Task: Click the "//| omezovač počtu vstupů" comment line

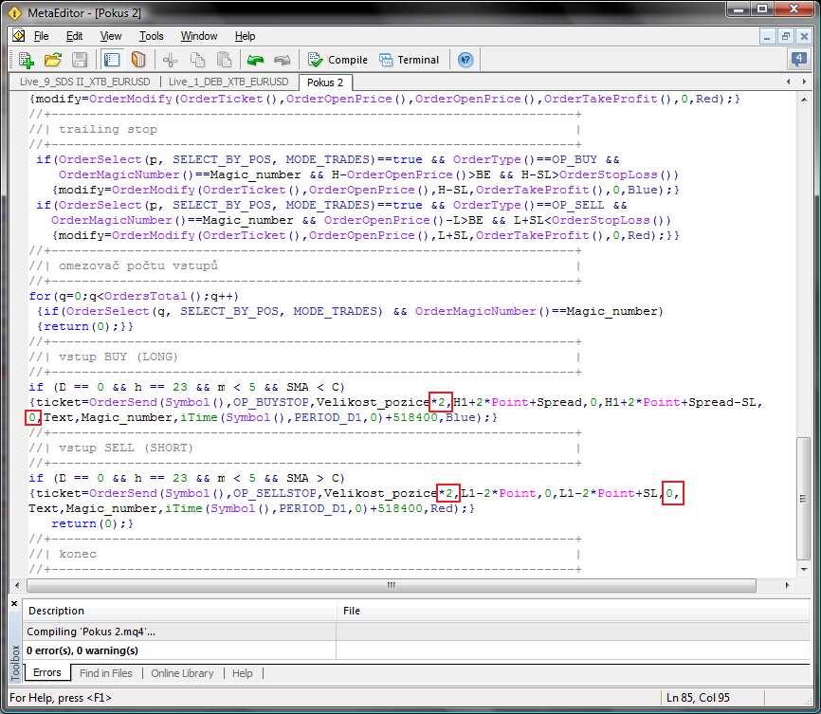Action: (x=123, y=265)
